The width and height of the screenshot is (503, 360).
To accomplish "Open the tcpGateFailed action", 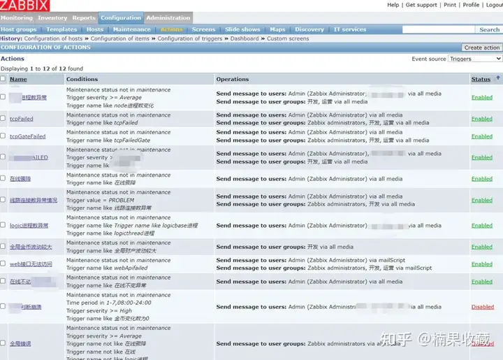I will [27, 136].
